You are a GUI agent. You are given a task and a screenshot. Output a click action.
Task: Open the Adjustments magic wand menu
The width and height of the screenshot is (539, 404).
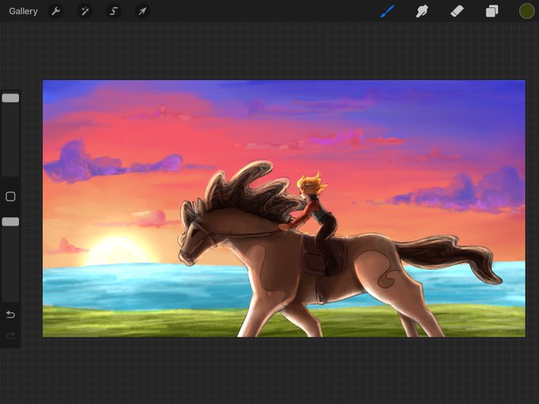[85, 11]
